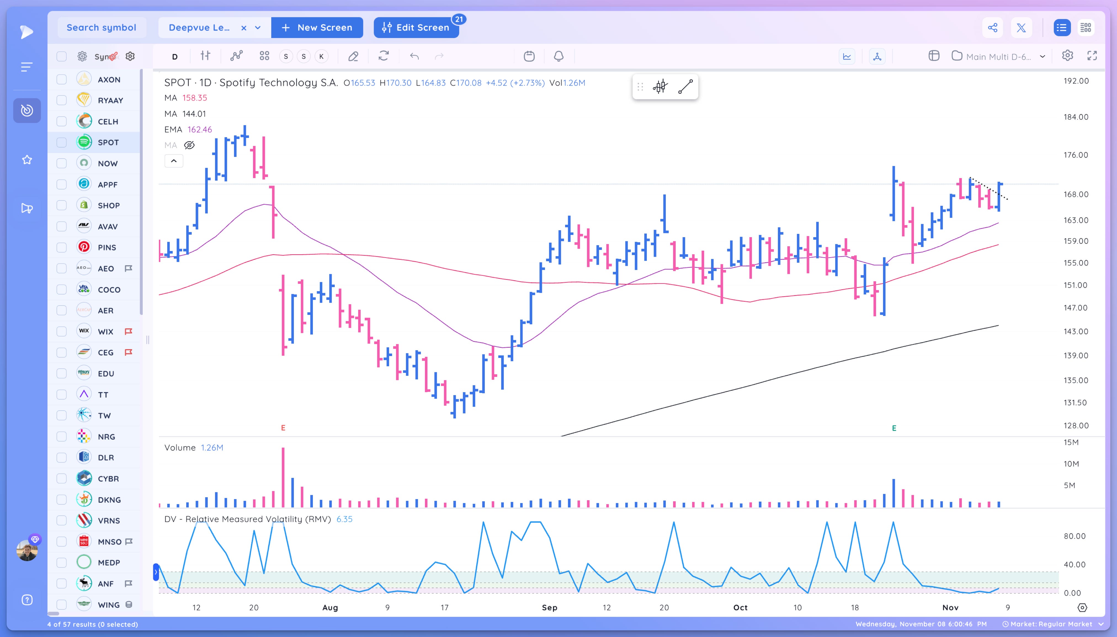Open the Main Multi D-6... template dropdown

(1042, 57)
